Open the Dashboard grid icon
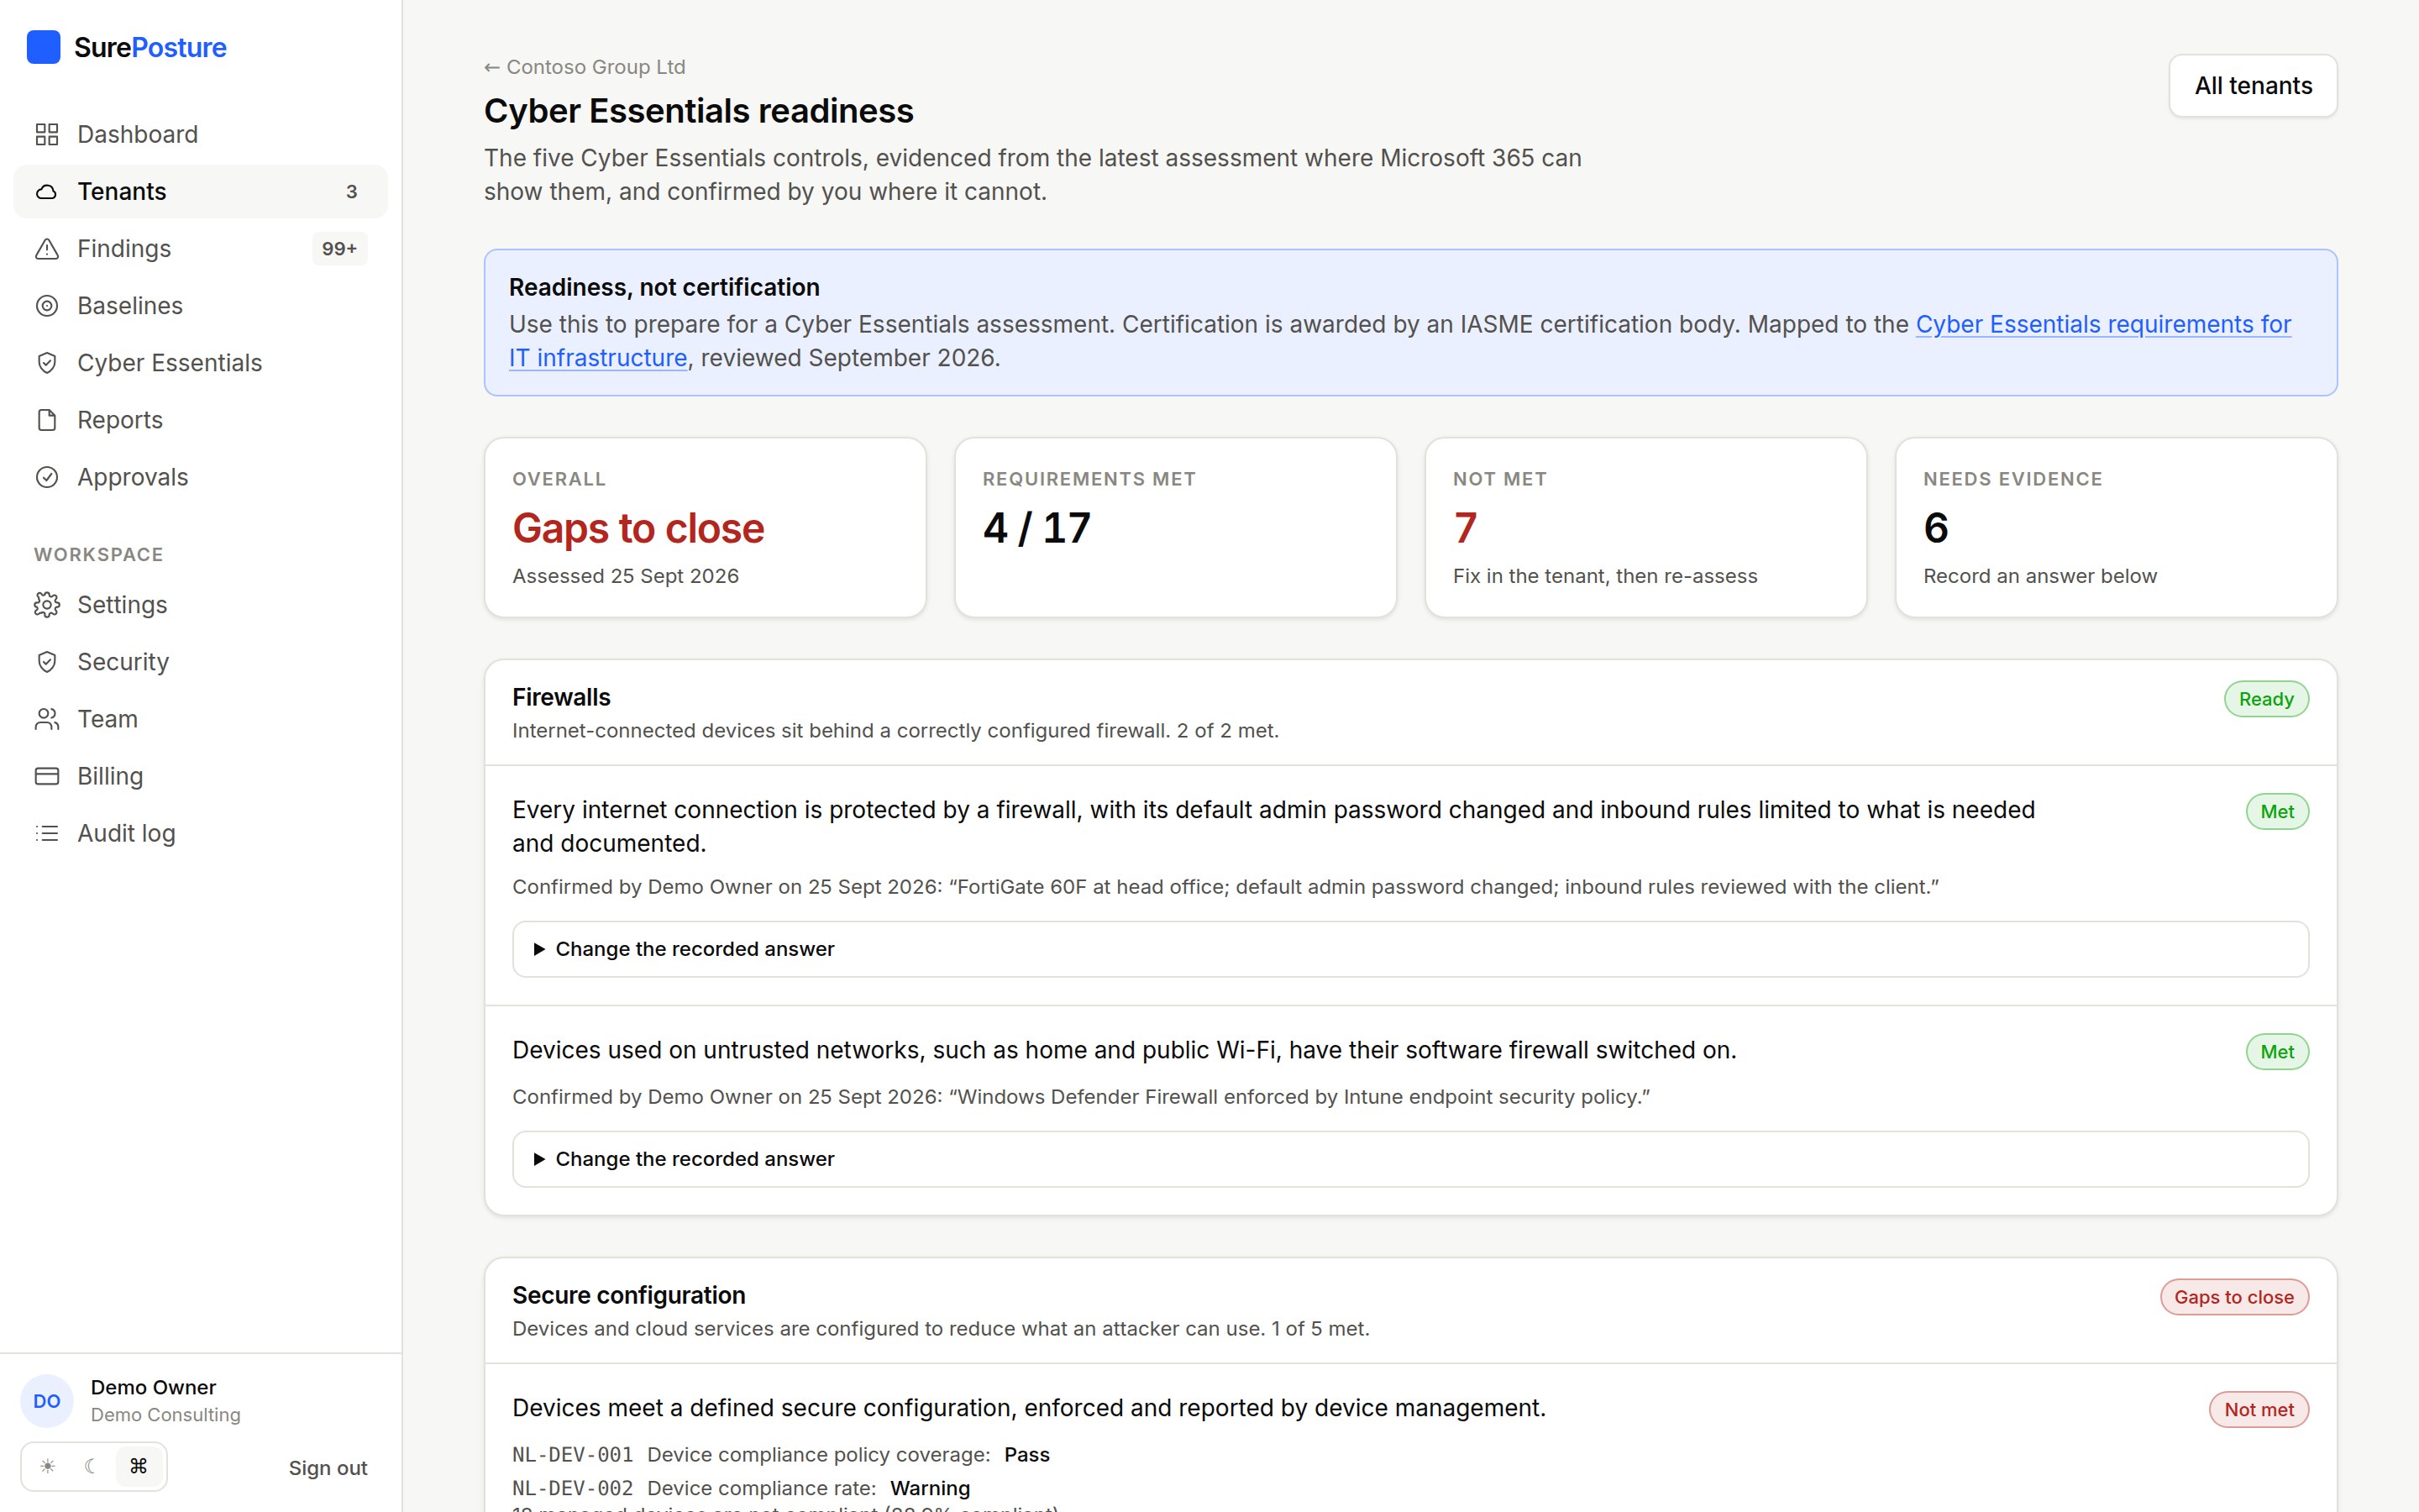 coord(47,134)
